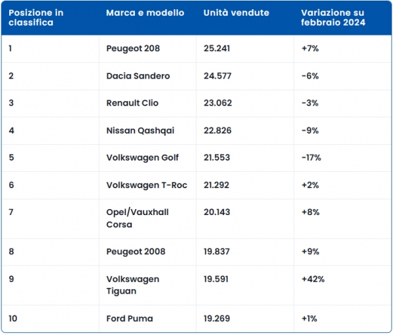Click the Opel/Vauxhall Corsa cell
Image resolution: width=393 pixels, height=335 pixels.
pyautogui.click(x=136, y=218)
